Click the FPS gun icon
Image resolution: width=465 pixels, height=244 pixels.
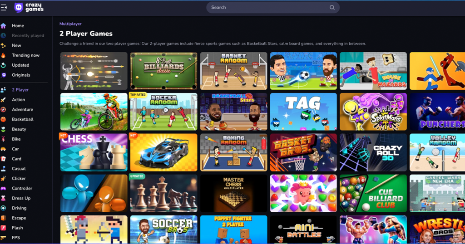click(3, 238)
